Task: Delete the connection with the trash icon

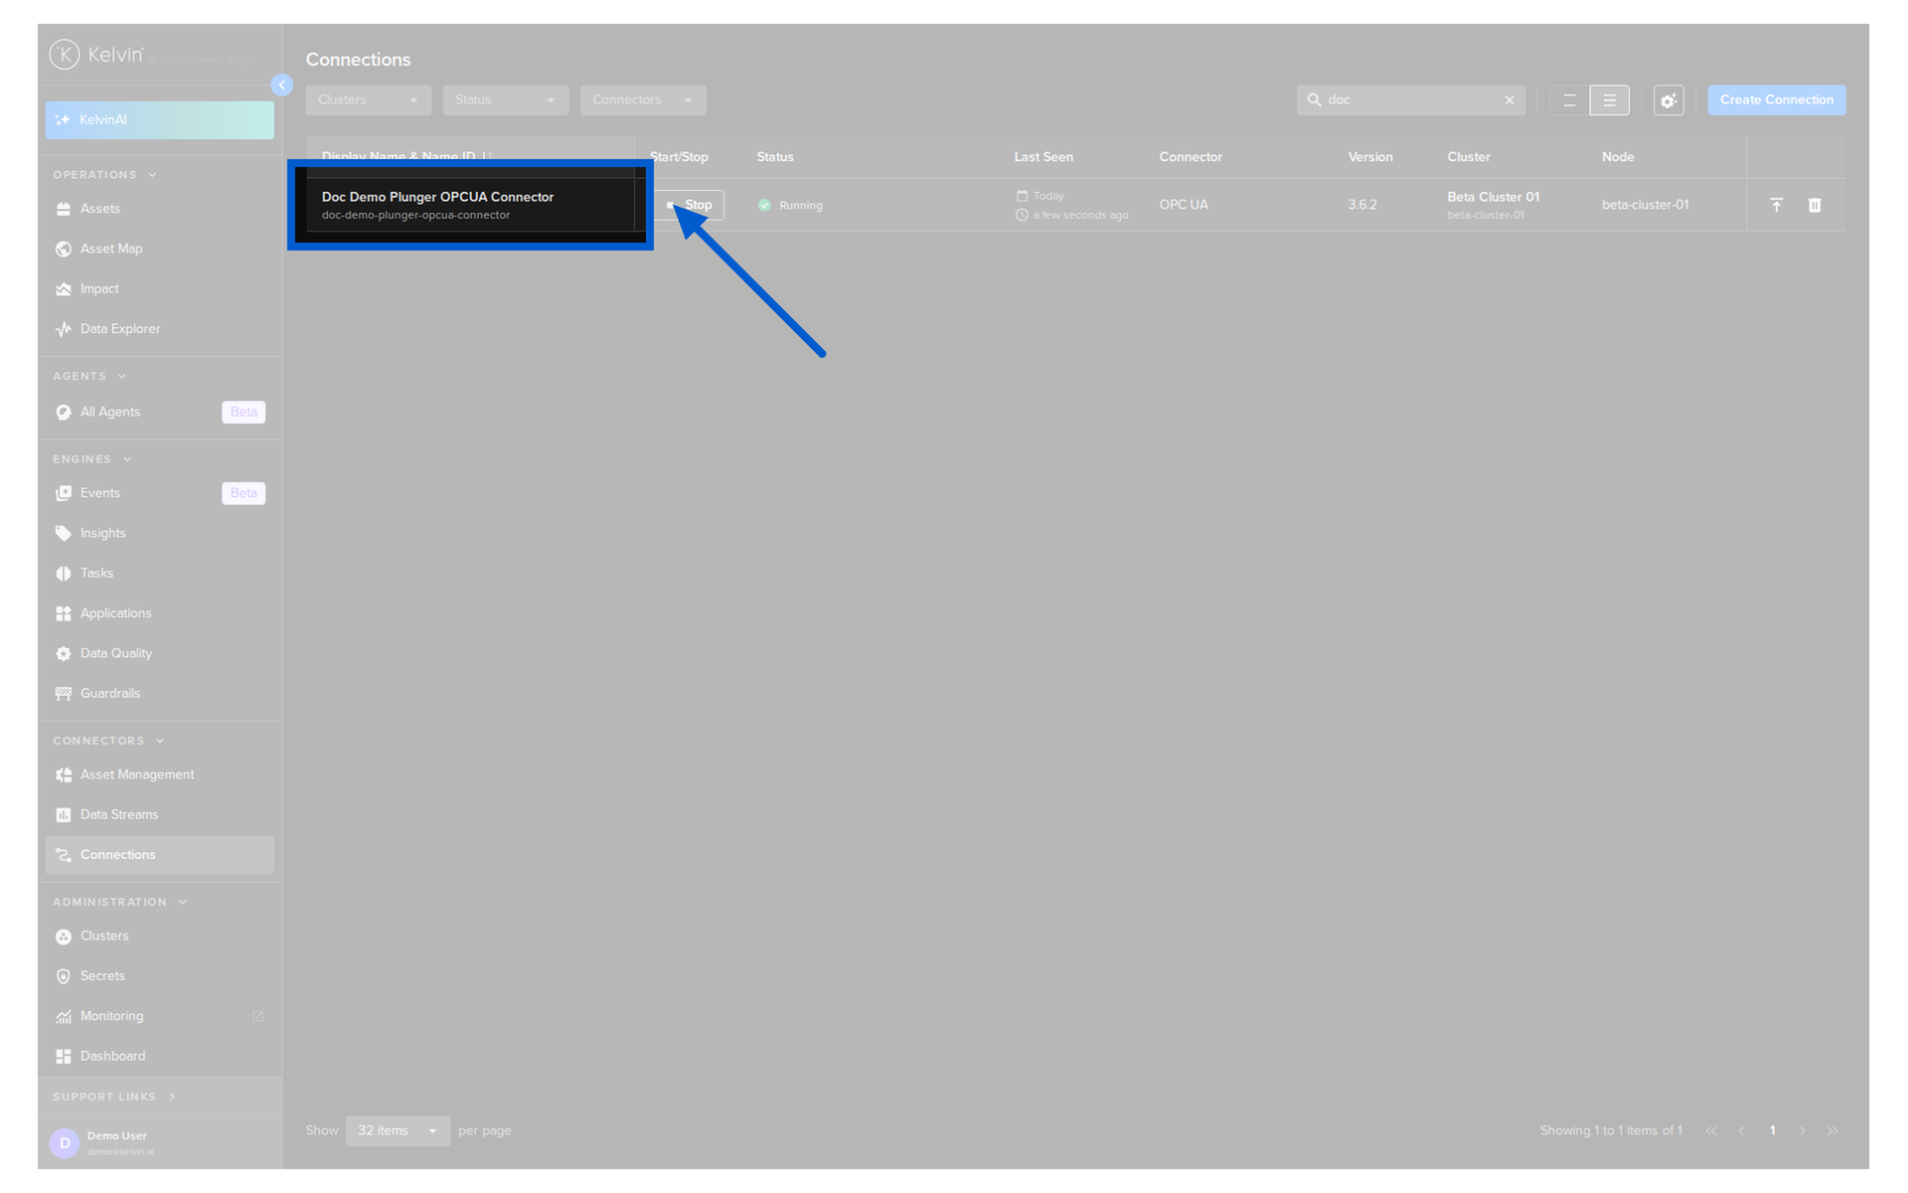Action: [1815, 205]
